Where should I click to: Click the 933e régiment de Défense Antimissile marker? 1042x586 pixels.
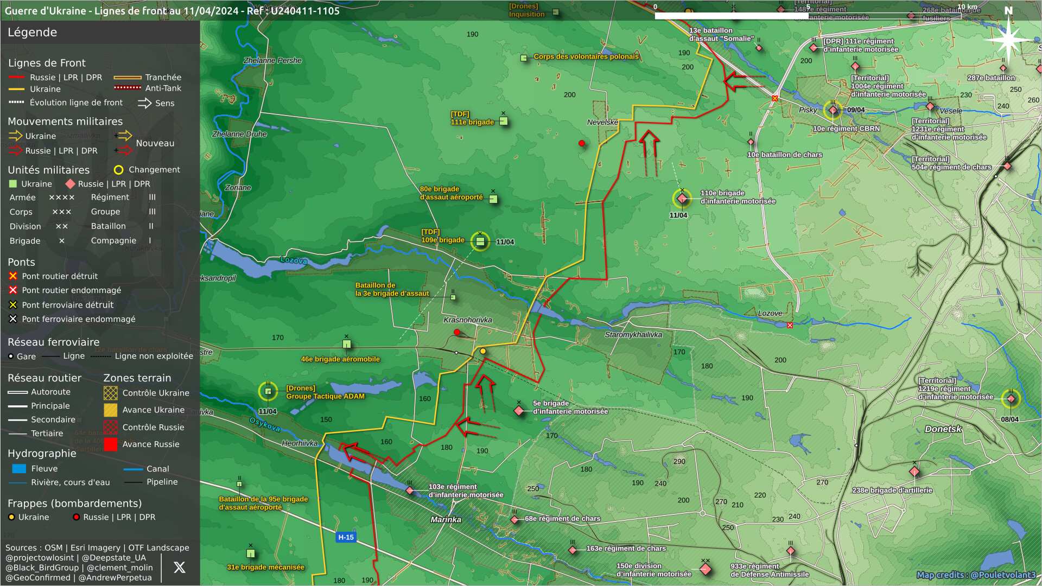point(791,551)
